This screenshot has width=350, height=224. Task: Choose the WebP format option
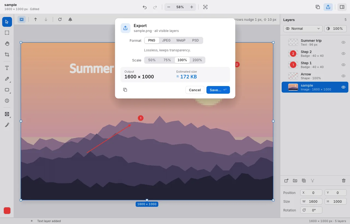coord(181,40)
